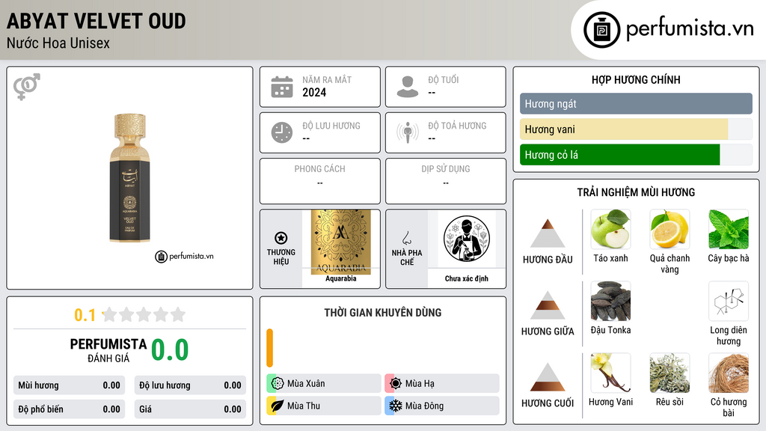Click the green 0.0 Perfumista score

[170, 350]
